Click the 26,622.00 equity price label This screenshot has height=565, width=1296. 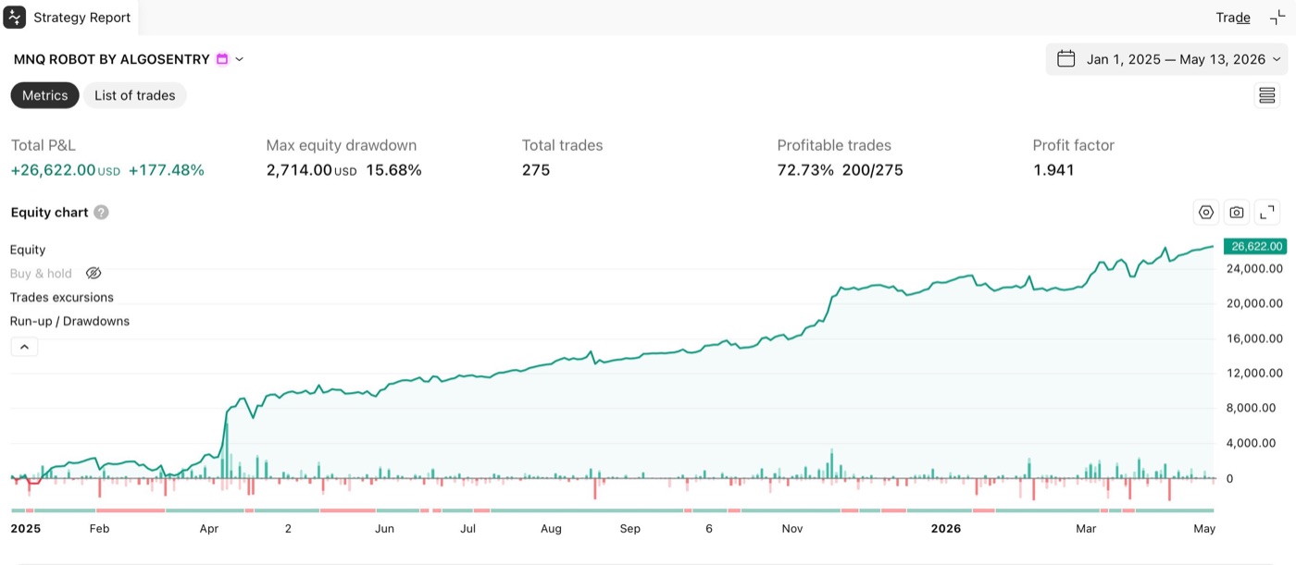click(x=1255, y=246)
